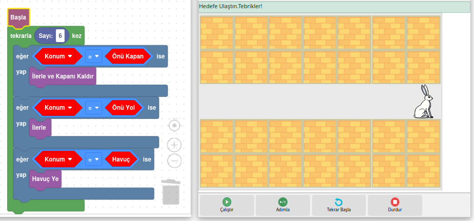This screenshot has width=474, height=221.
Task: Click the Çalıştır run button
Action: click(x=226, y=205)
